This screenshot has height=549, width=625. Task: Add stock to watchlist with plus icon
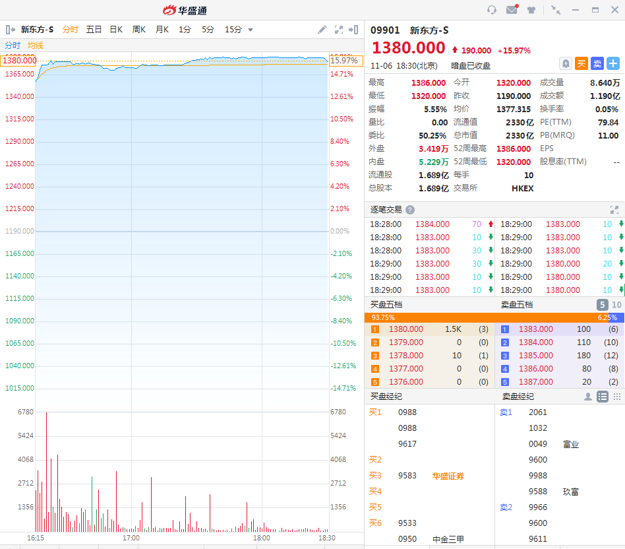point(613,63)
